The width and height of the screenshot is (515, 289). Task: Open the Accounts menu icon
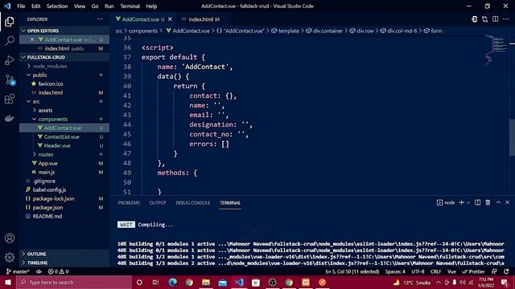click(10, 238)
